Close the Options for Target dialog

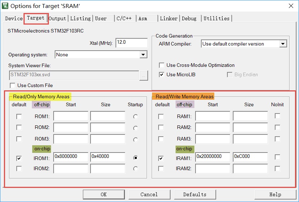291,6
